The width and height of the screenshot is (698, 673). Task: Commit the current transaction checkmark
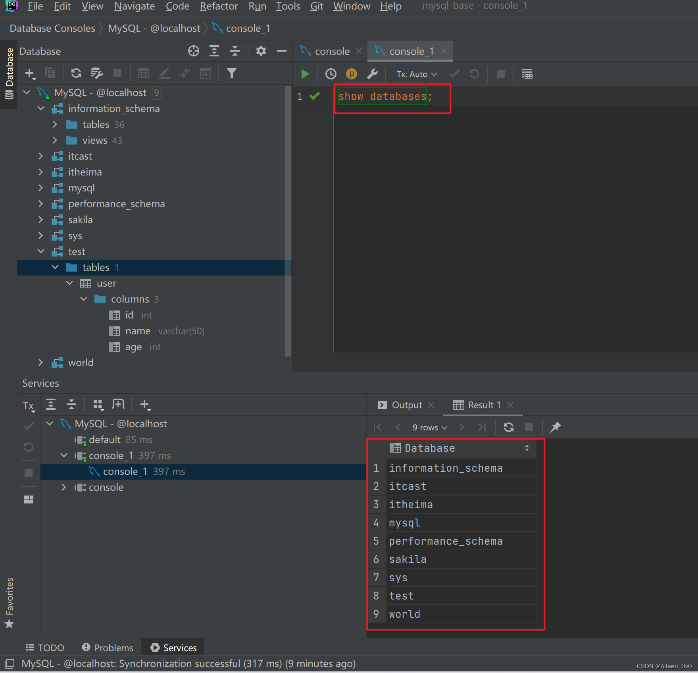tap(454, 74)
